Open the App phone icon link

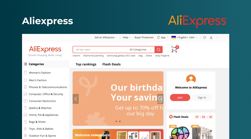click(158, 38)
